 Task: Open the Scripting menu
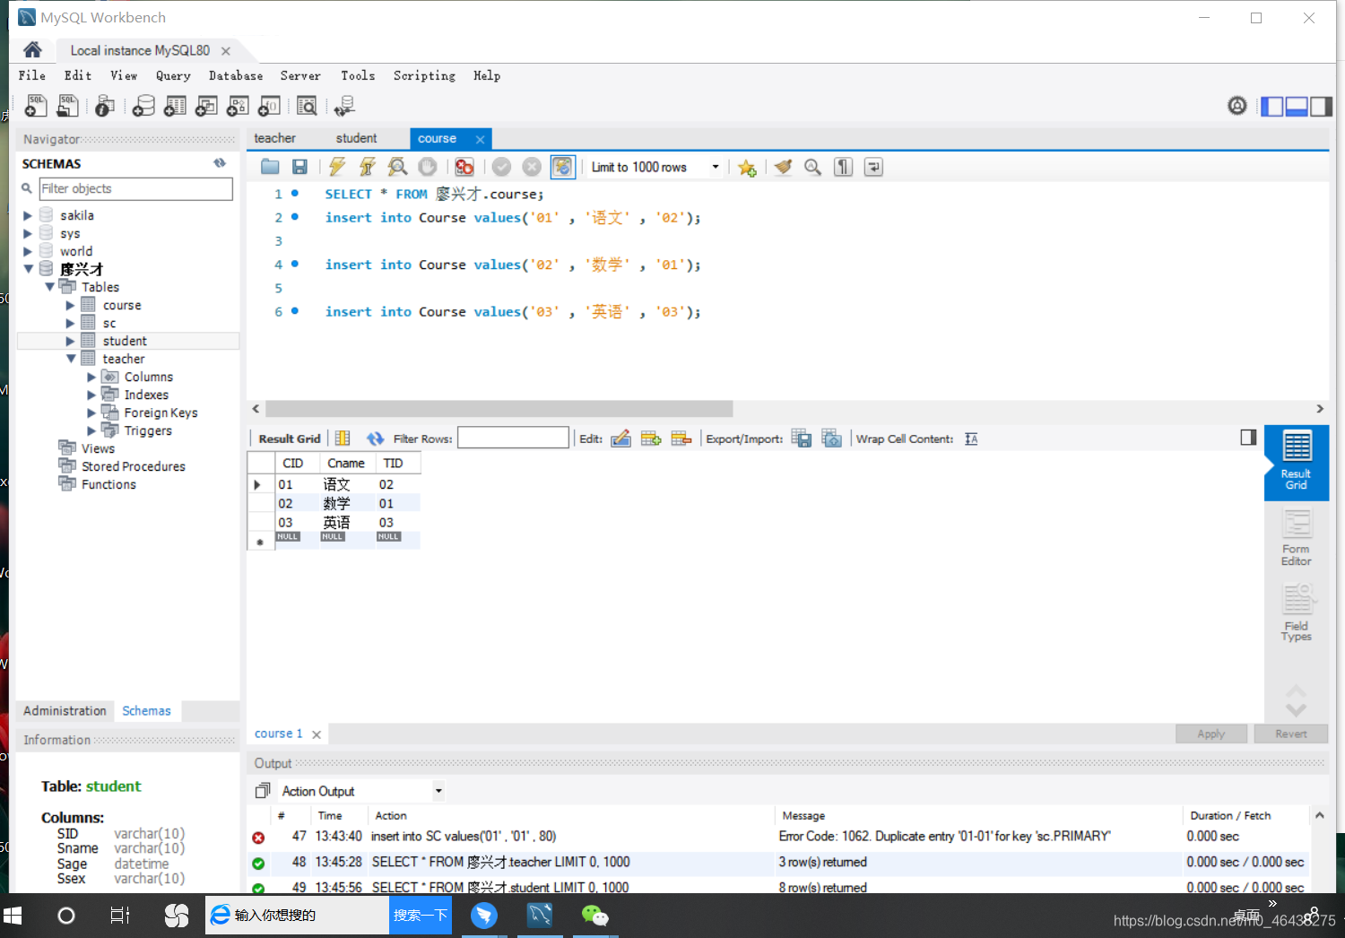(424, 76)
